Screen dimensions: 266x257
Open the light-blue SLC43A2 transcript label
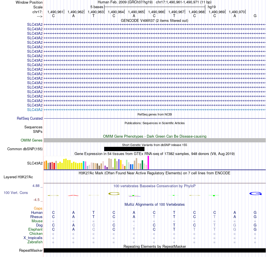35,110
